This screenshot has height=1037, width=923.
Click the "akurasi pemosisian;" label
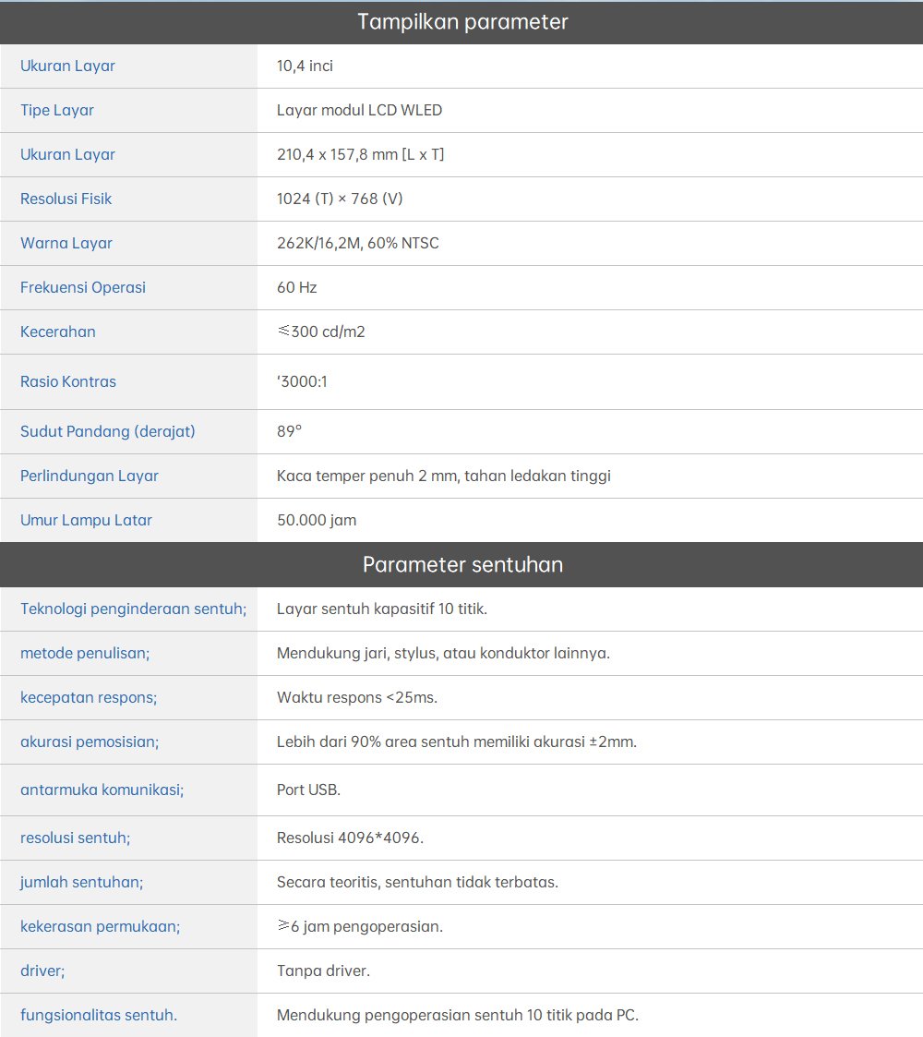coord(90,742)
